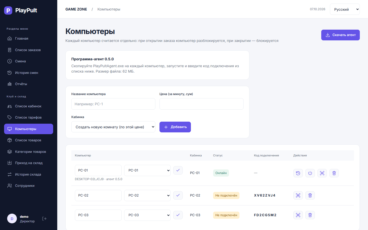Click the Цена за минуту input field
Viewport: 368px width, 230px height.
[201, 104]
